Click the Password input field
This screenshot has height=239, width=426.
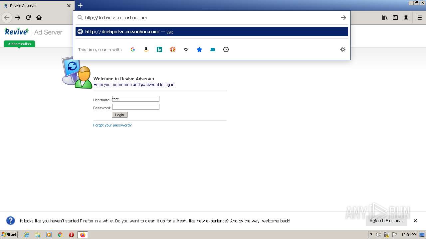(x=136, y=107)
